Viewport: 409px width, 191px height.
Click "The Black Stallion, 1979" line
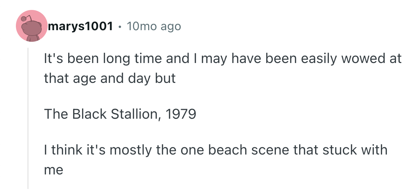120,114
